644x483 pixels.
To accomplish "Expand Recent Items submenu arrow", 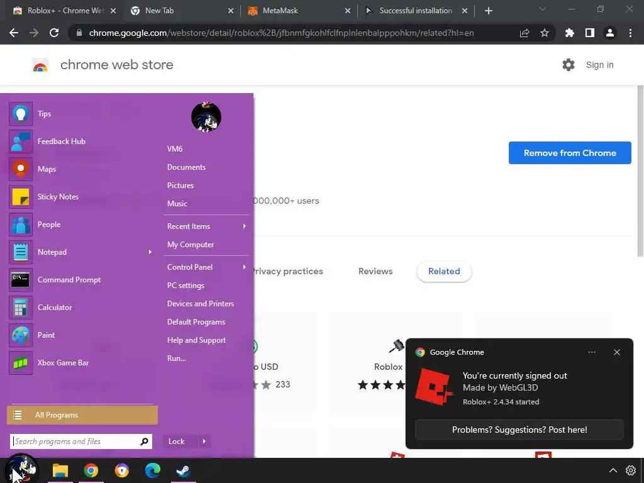I will (245, 226).
